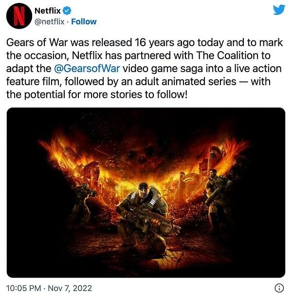Open the 10:05 PM timestamp
The width and height of the screenshot is (292, 294).
24,288
